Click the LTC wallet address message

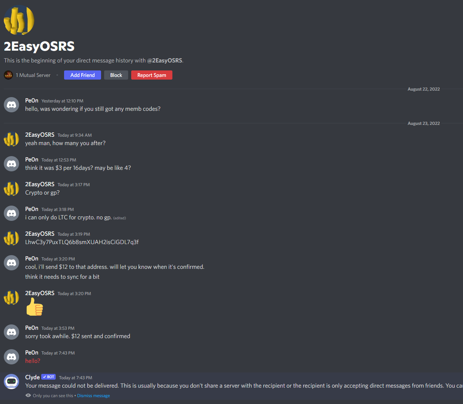coord(82,242)
